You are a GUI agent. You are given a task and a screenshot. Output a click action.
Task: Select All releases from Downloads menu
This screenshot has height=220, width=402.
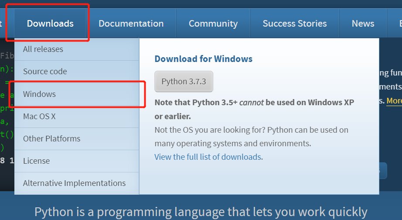coord(77,49)
